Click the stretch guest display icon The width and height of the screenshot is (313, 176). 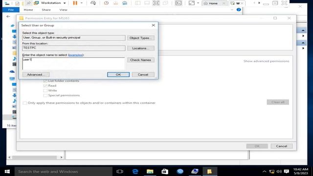pyautogui.click(x=191, y=3)
